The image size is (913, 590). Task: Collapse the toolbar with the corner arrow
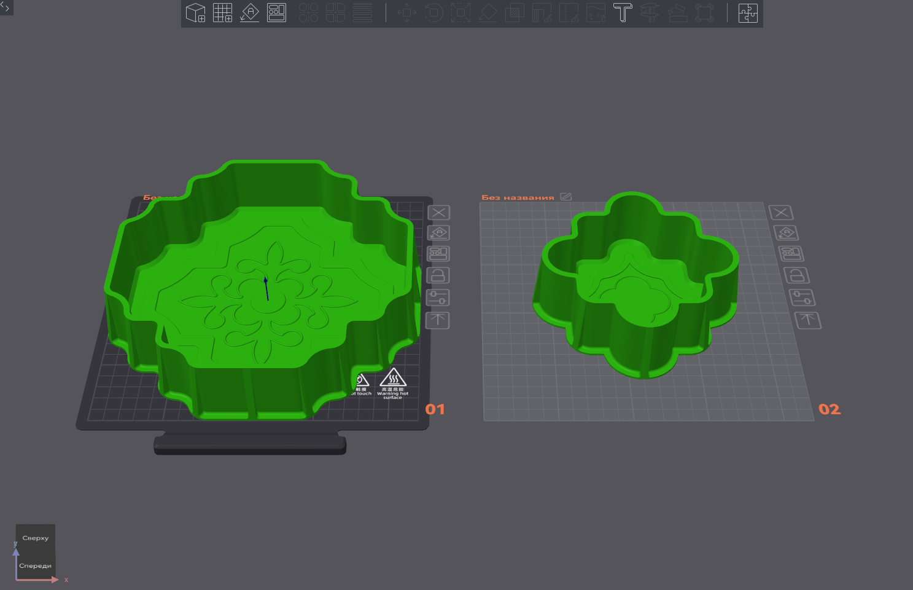click(x=6, y=7)
